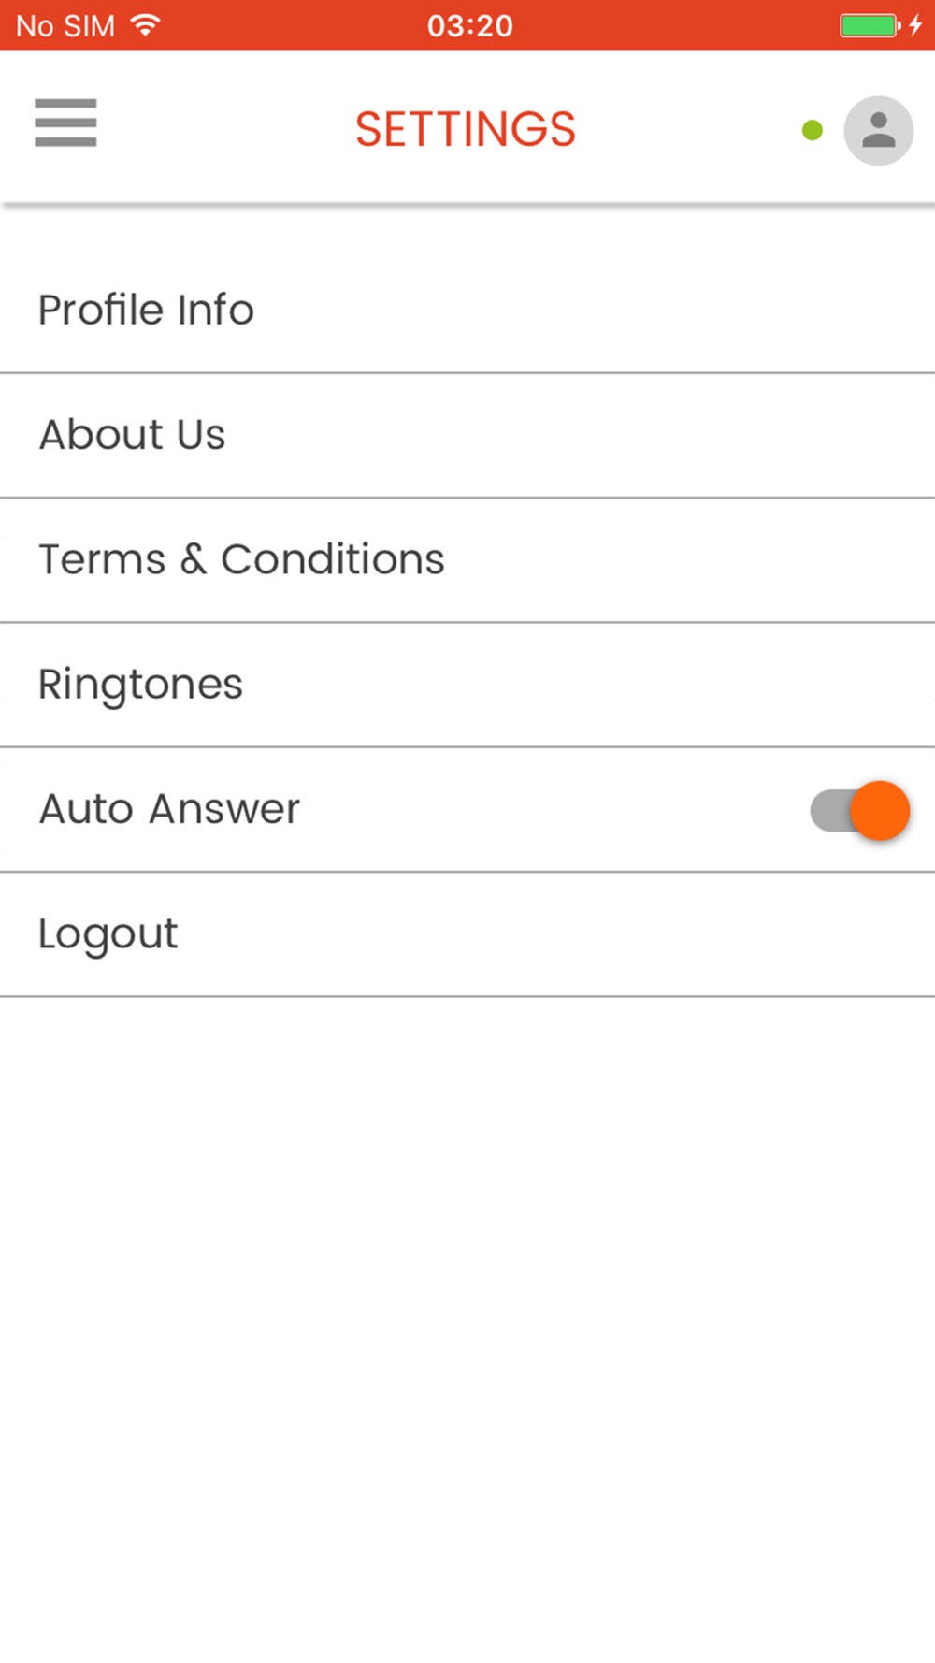Tap the Auto Answer label

pos(169,809)
